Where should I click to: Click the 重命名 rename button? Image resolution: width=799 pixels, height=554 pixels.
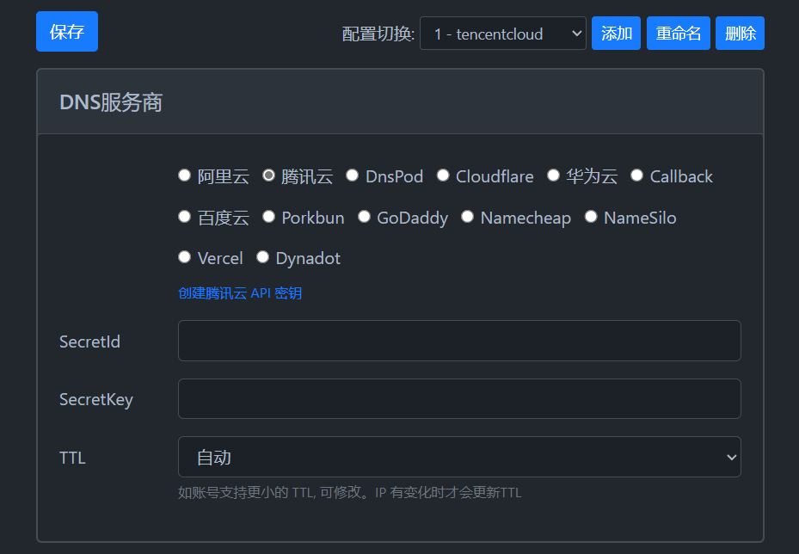coord(678,34)
